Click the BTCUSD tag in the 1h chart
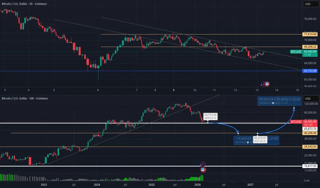Screen dimensions: 320x188 [x=296, y=52]
